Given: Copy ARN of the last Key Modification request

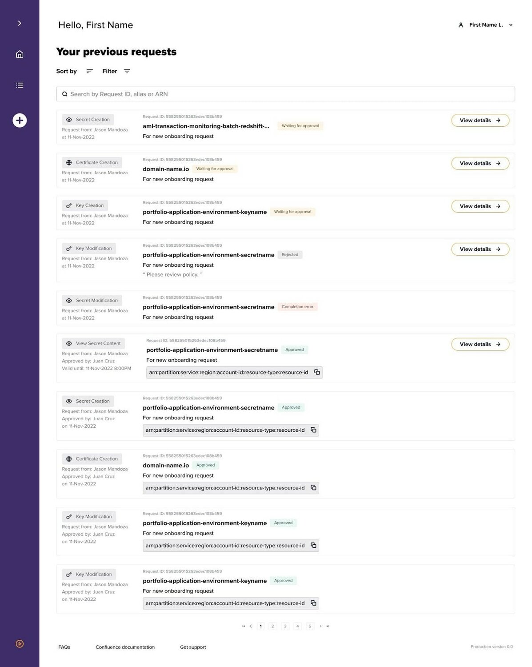Looking at the screenshot, I should 313,603.
